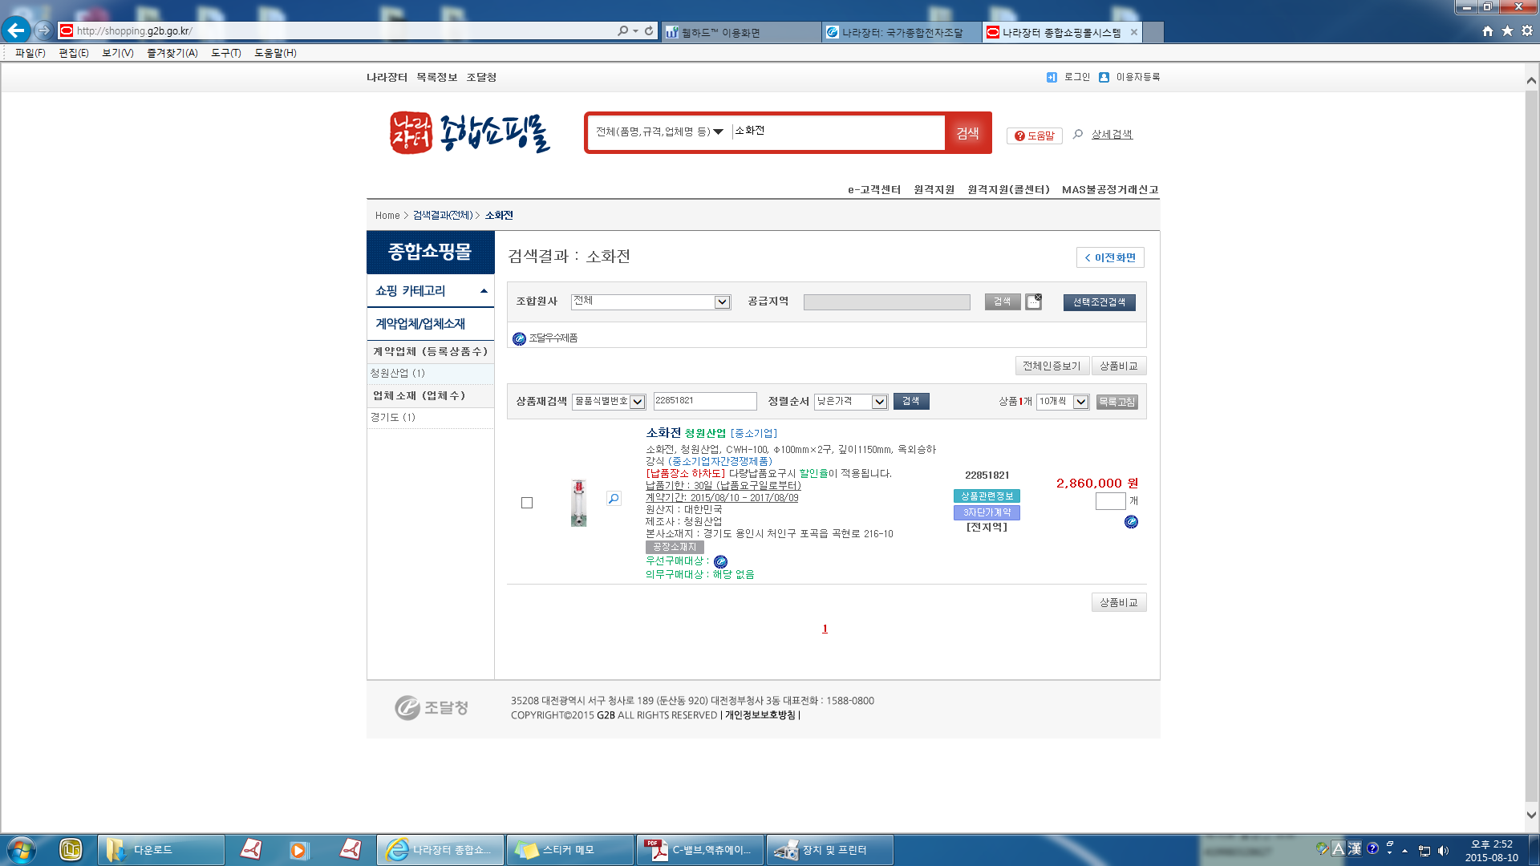
Task: Open the 즐겨찾기(A) menu
Action: point(172,53)
